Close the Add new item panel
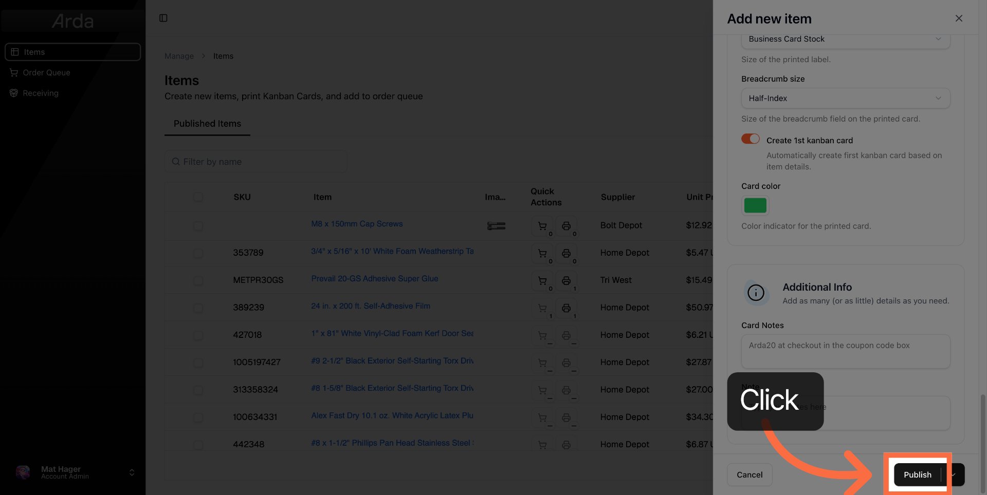 click(959, 18)
